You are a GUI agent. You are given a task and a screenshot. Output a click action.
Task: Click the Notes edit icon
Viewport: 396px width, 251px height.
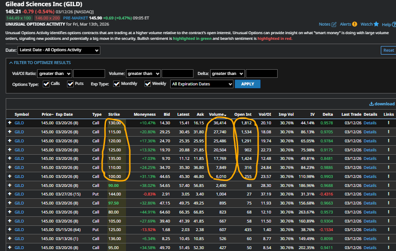pyautogui.click(x=334, y=24)
